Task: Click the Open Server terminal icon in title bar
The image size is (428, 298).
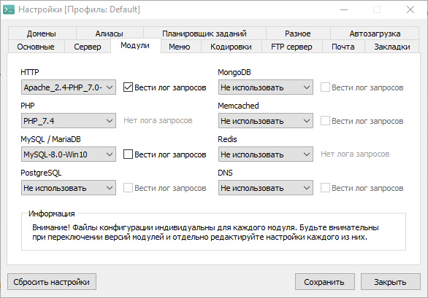Action: [9, 9]
